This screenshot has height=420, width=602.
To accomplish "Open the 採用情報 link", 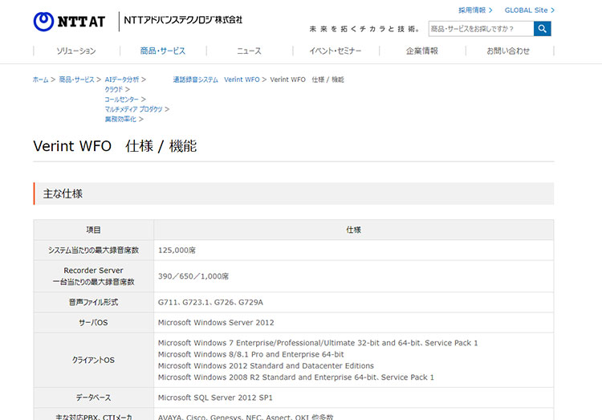I will coord(475,10).
